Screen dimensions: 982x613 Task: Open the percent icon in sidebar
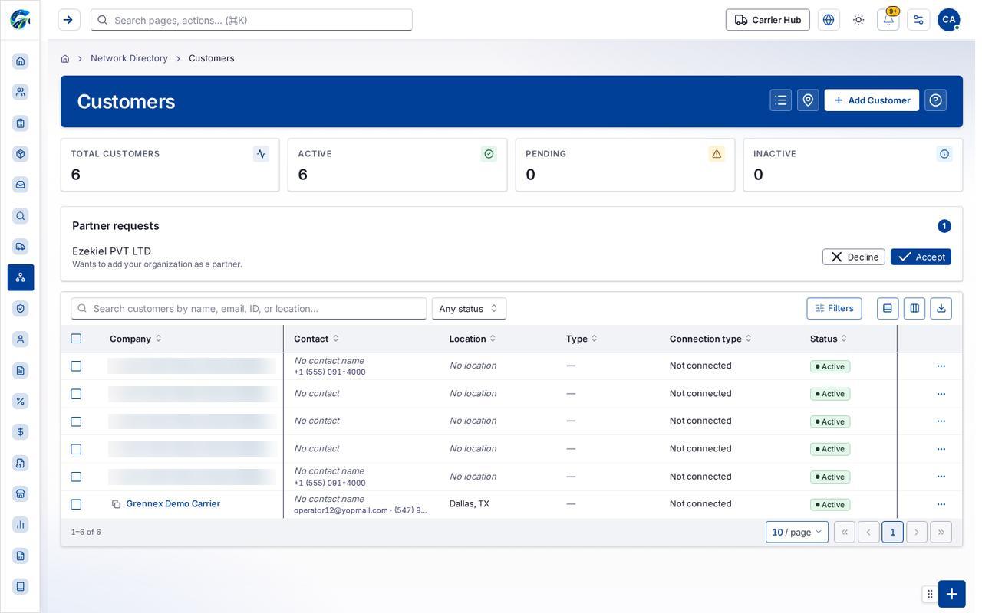21,401
